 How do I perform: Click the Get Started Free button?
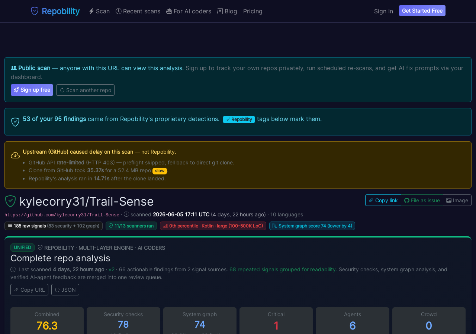pyautogui.click(x=422, y=11)
